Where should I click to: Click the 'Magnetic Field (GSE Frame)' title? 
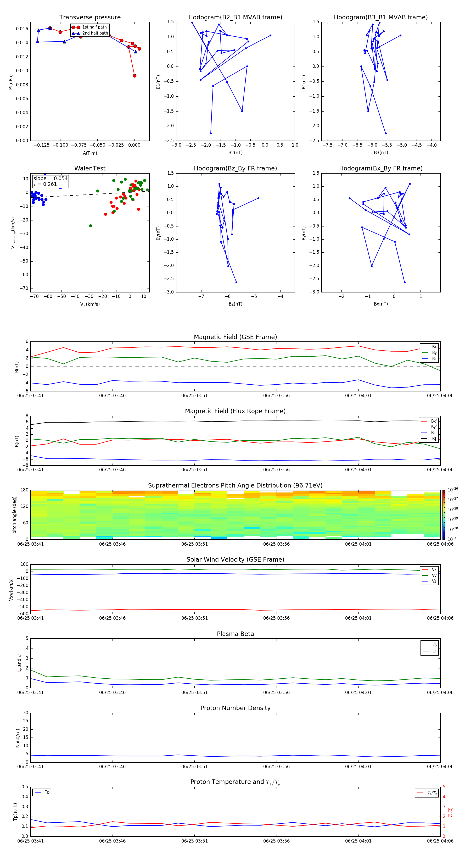click(235, 337)
